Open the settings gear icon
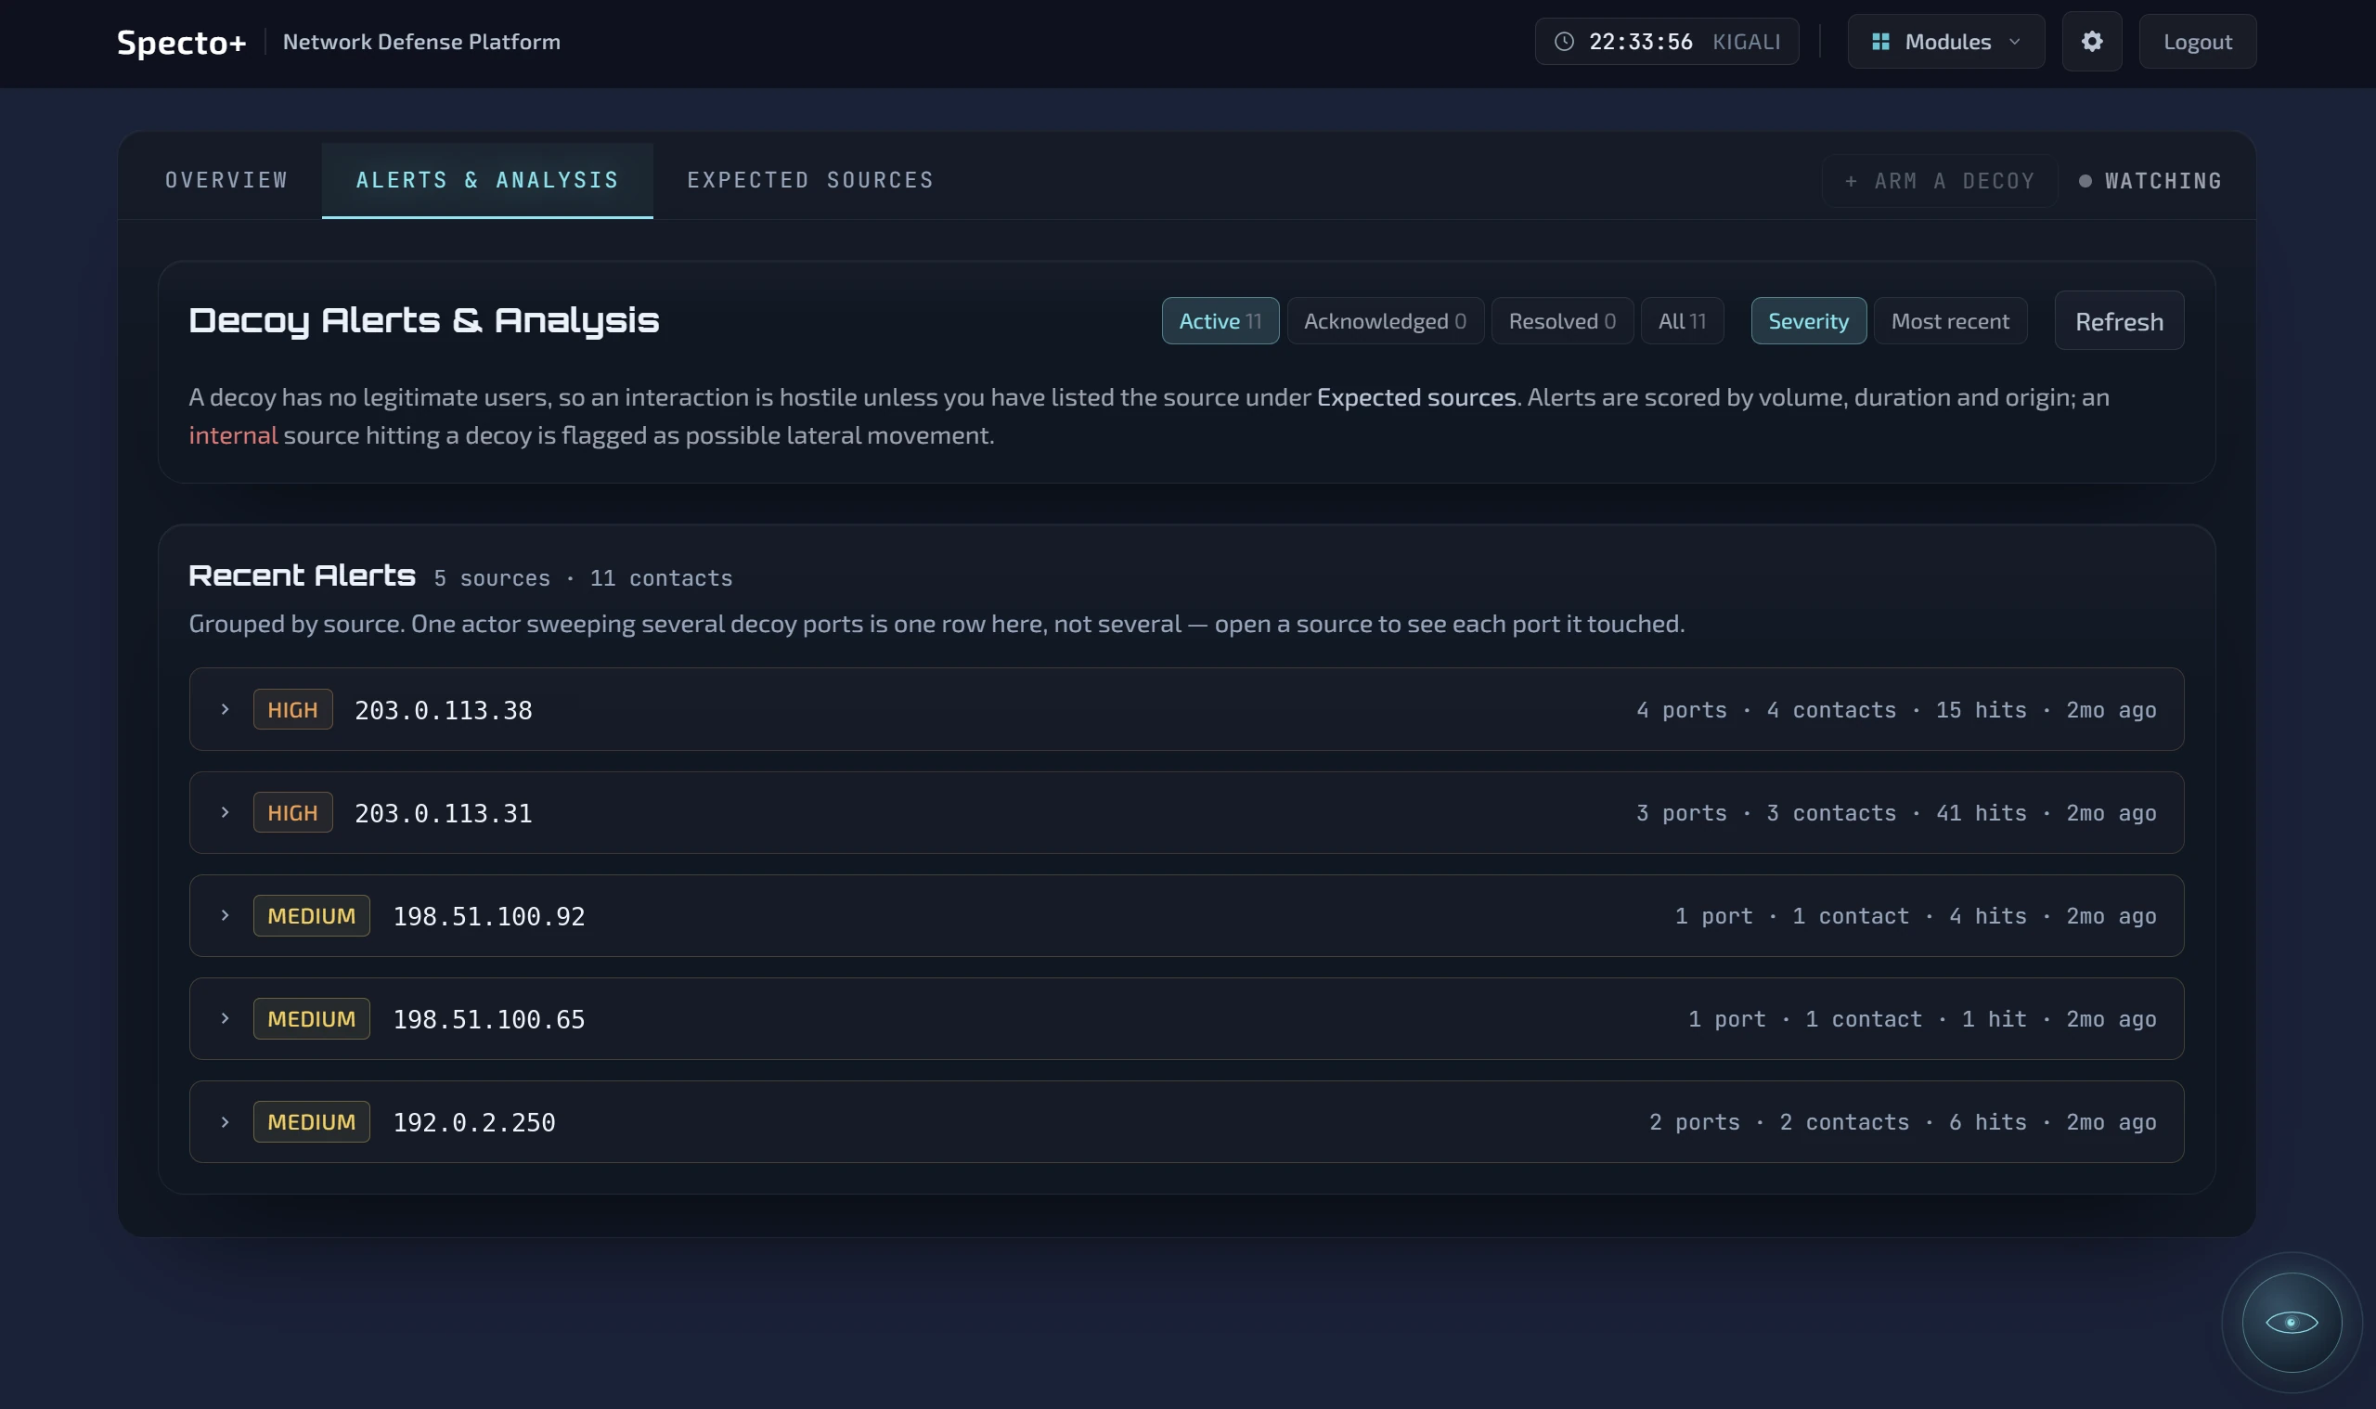This screenshot has width=2376, height=1409. click(2091, 42)
